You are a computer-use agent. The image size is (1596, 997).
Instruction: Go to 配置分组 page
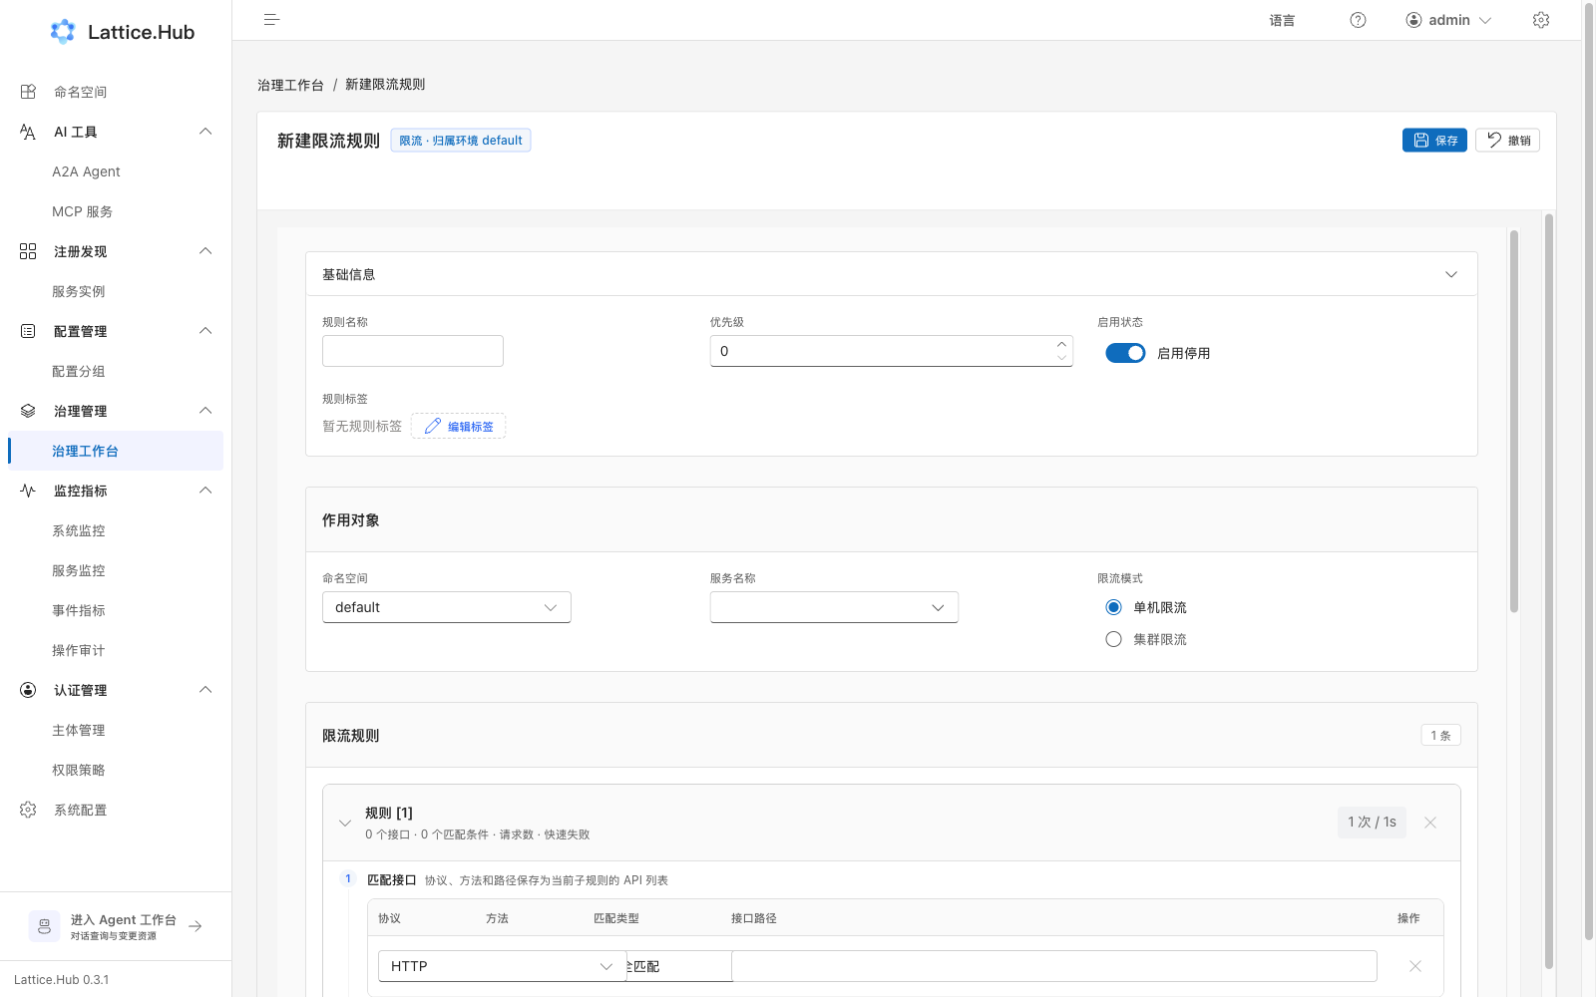pos(116,371)
